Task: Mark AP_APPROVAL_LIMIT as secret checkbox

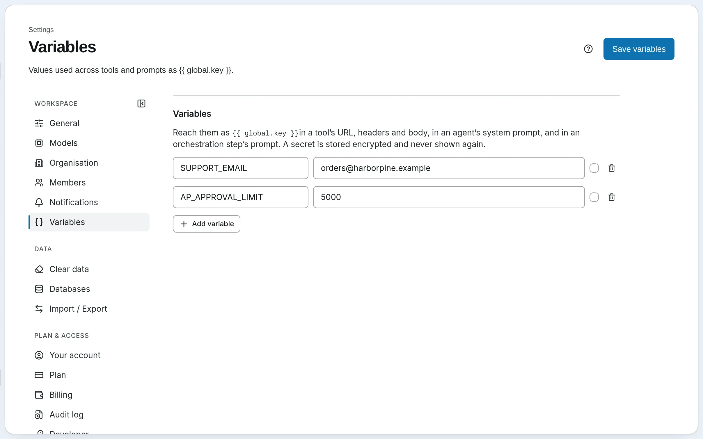Action: click(594, 197)
